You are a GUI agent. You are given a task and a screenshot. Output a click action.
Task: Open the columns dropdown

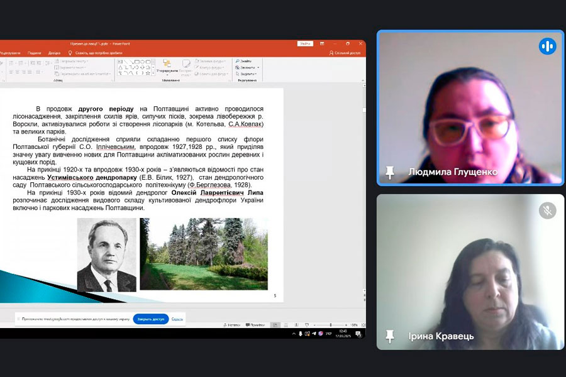(38, 72)
